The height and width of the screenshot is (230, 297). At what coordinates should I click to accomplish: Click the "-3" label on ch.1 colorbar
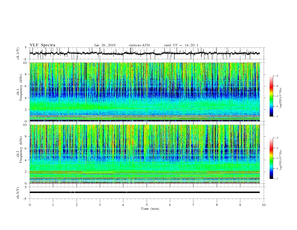pyautogui.click(x=277, y=76)
